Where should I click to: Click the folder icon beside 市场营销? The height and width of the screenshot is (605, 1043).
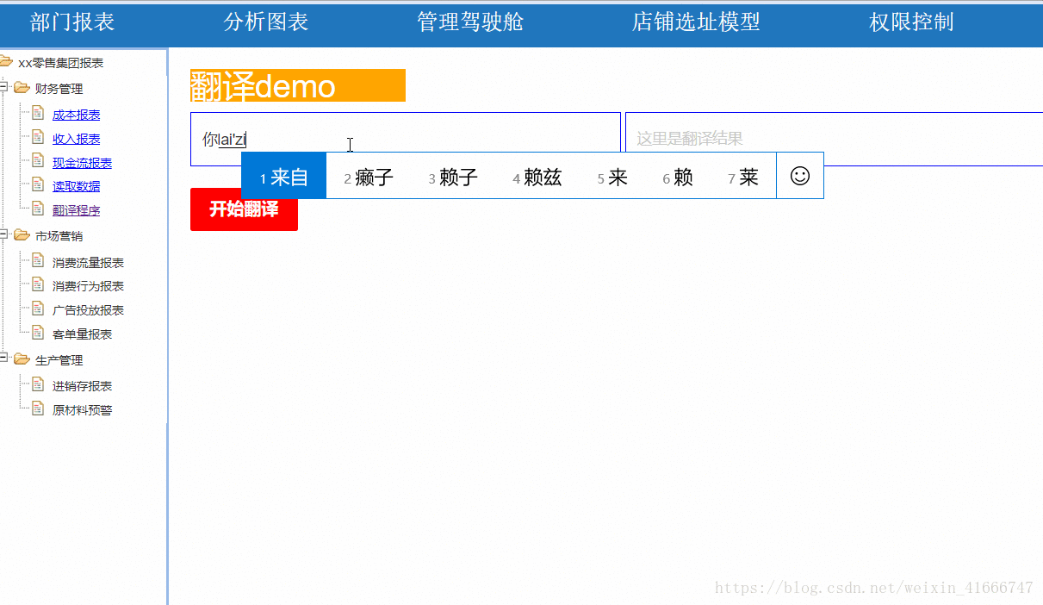pyautogui.click(x=23, y=234)
